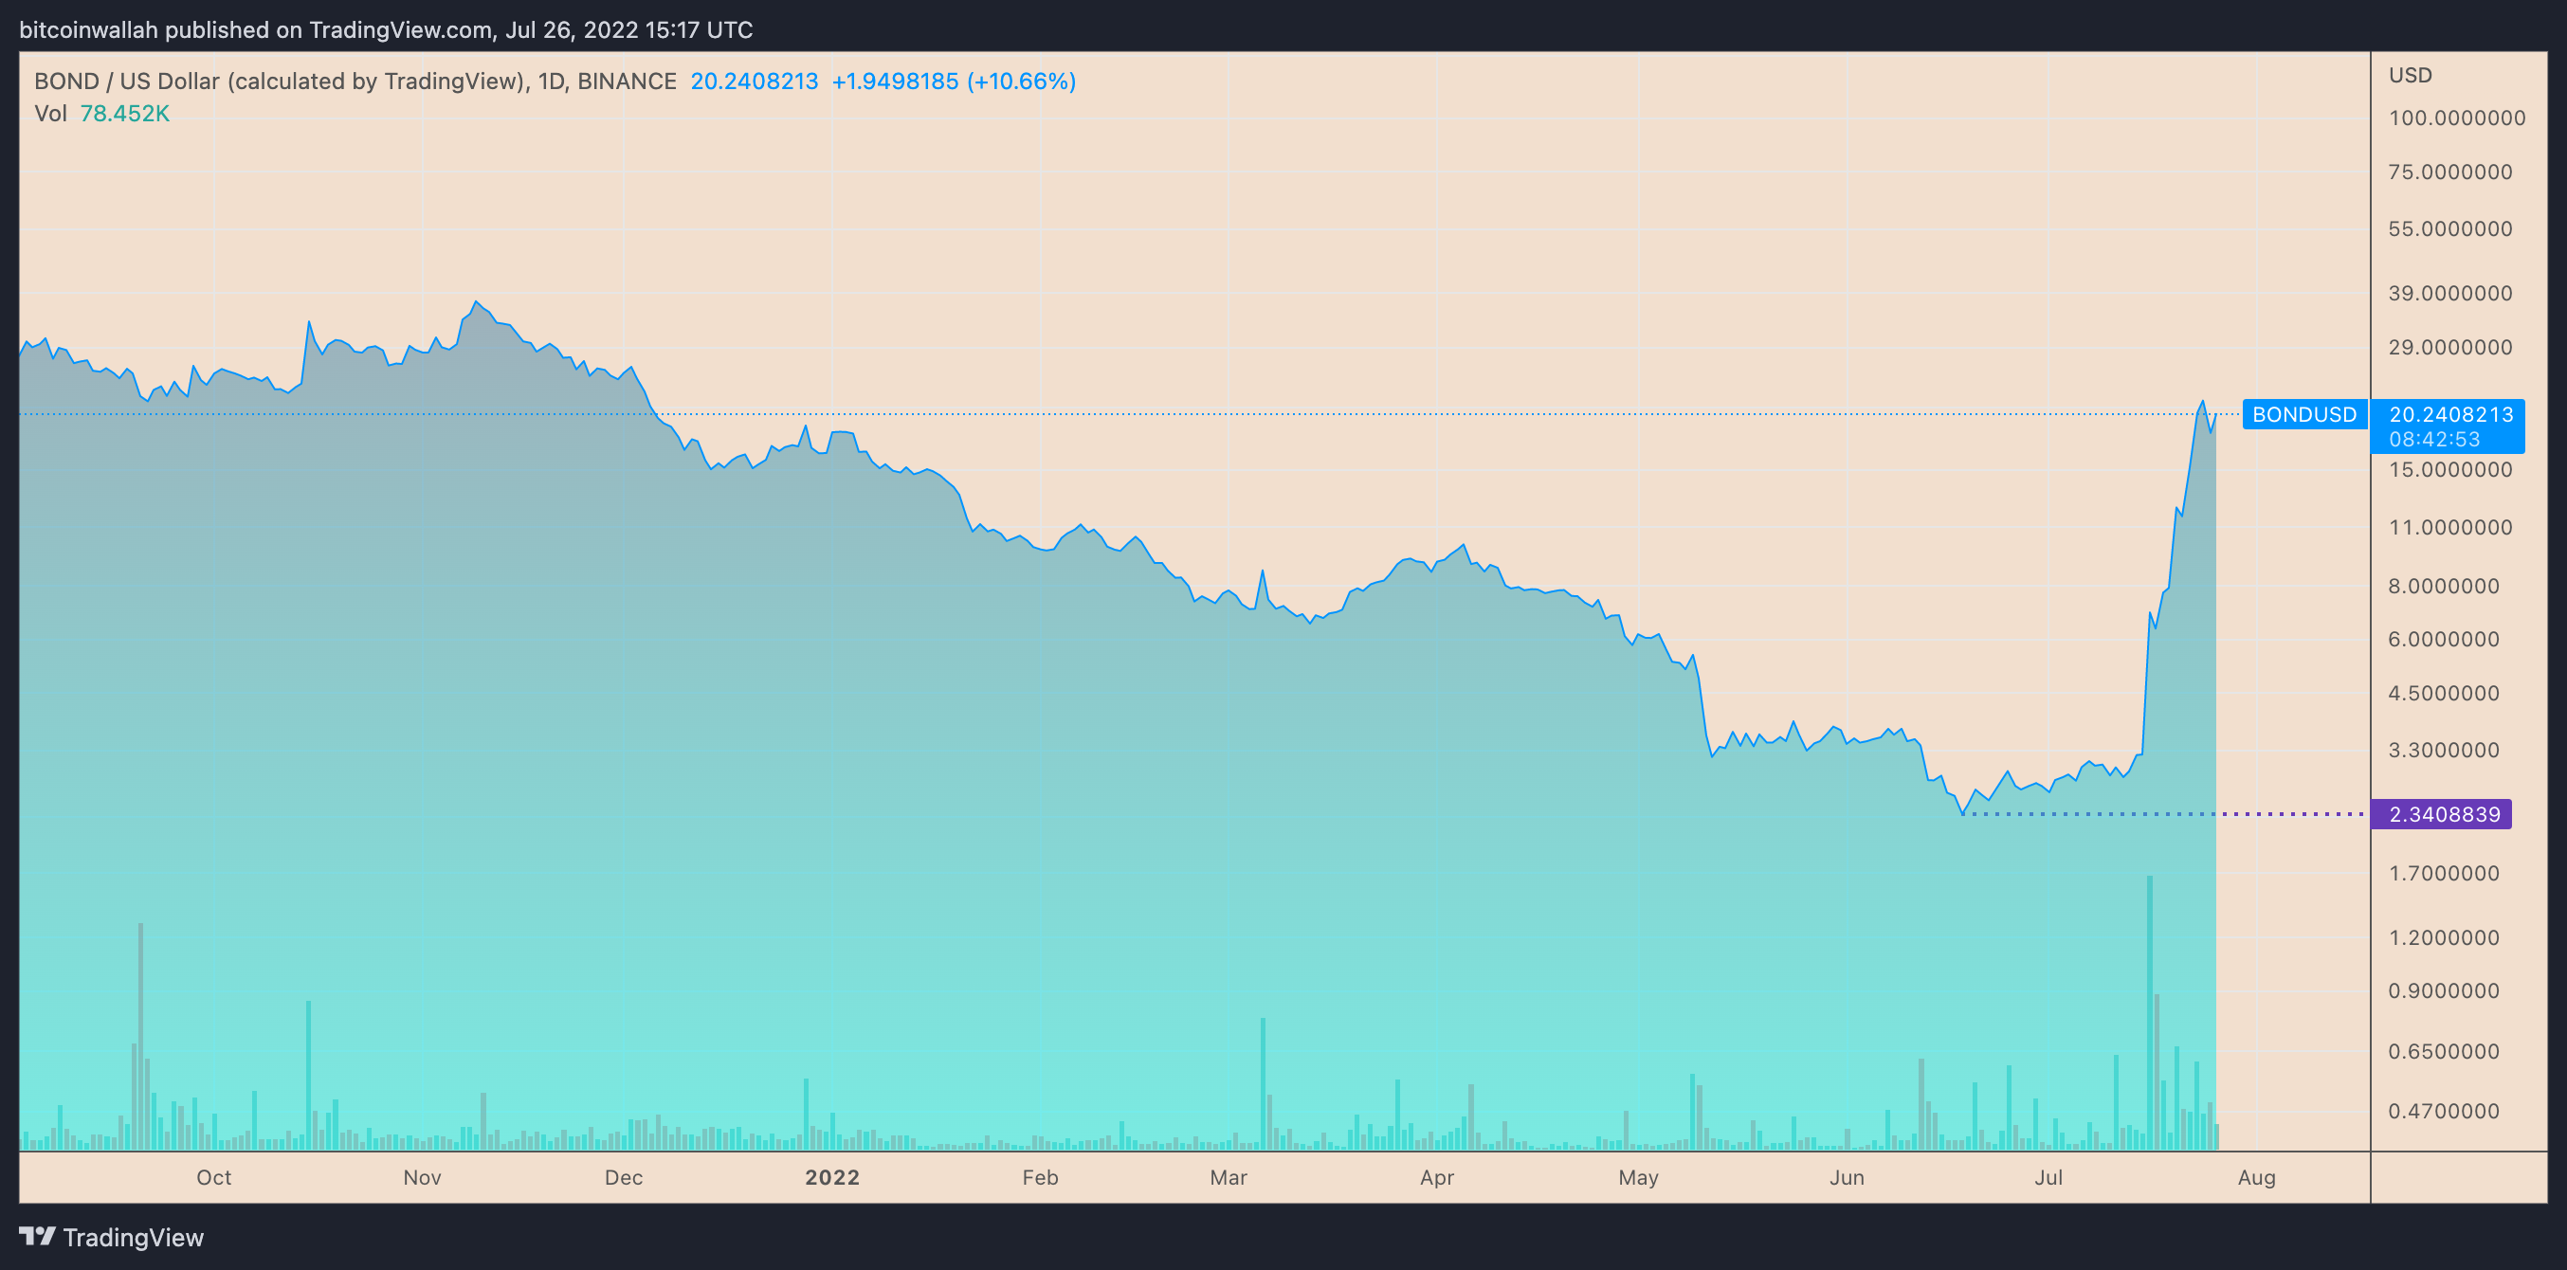This screenshot has height=1270, width=2567.
Task: Toggle the chart's Vol readout visibility
Action: [51, 114]
